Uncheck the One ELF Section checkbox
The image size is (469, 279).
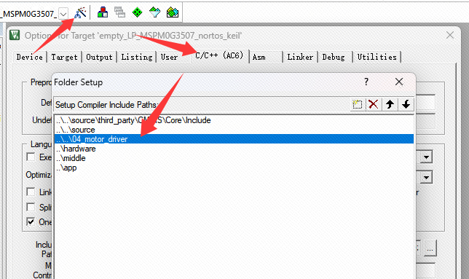(x=31, y=222)
